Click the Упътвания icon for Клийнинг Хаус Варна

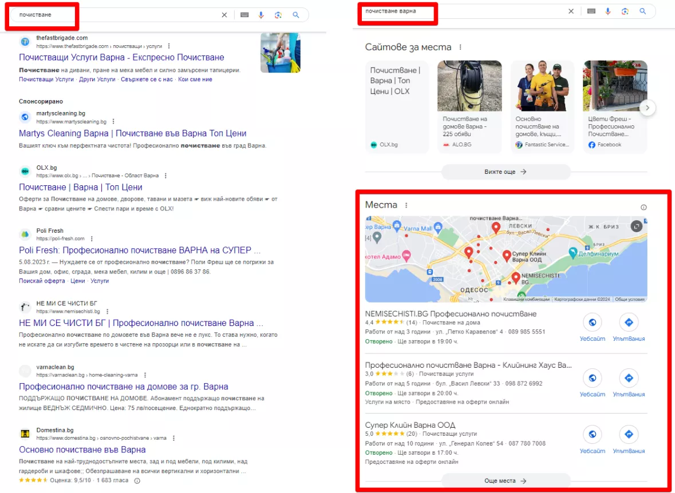pyautogui.click(x=629, y=378)
